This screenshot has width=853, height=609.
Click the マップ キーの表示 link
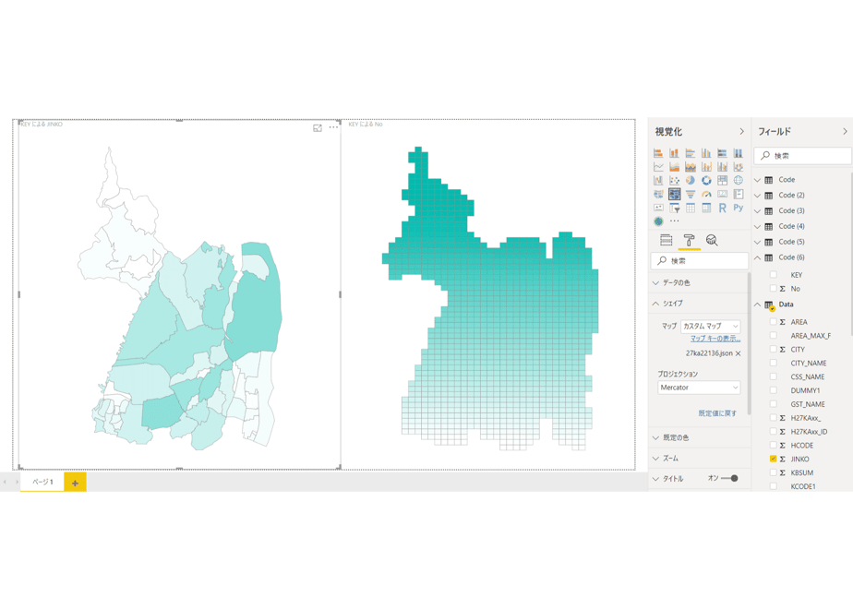pyautogui.click(x=715, y=339)
